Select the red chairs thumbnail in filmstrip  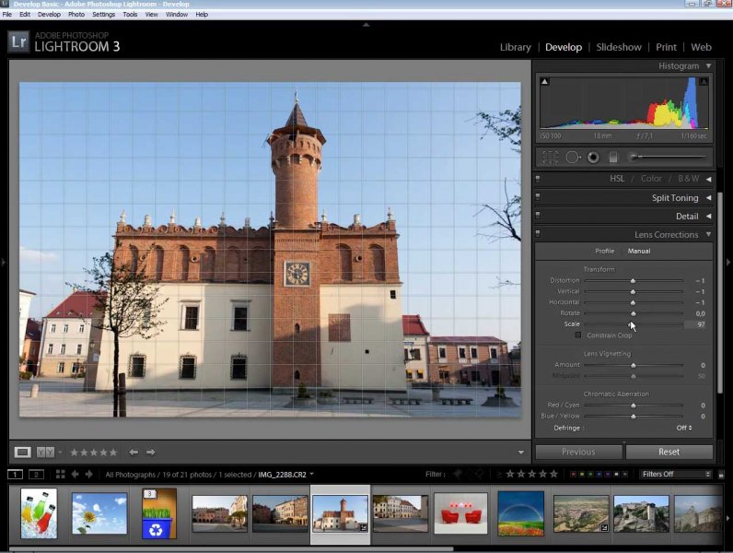point(460,513)
